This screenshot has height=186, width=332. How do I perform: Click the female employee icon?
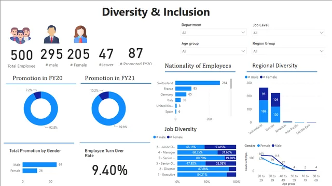[80, 35]
